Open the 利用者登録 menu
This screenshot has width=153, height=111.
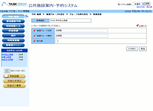tap(13, 40)
